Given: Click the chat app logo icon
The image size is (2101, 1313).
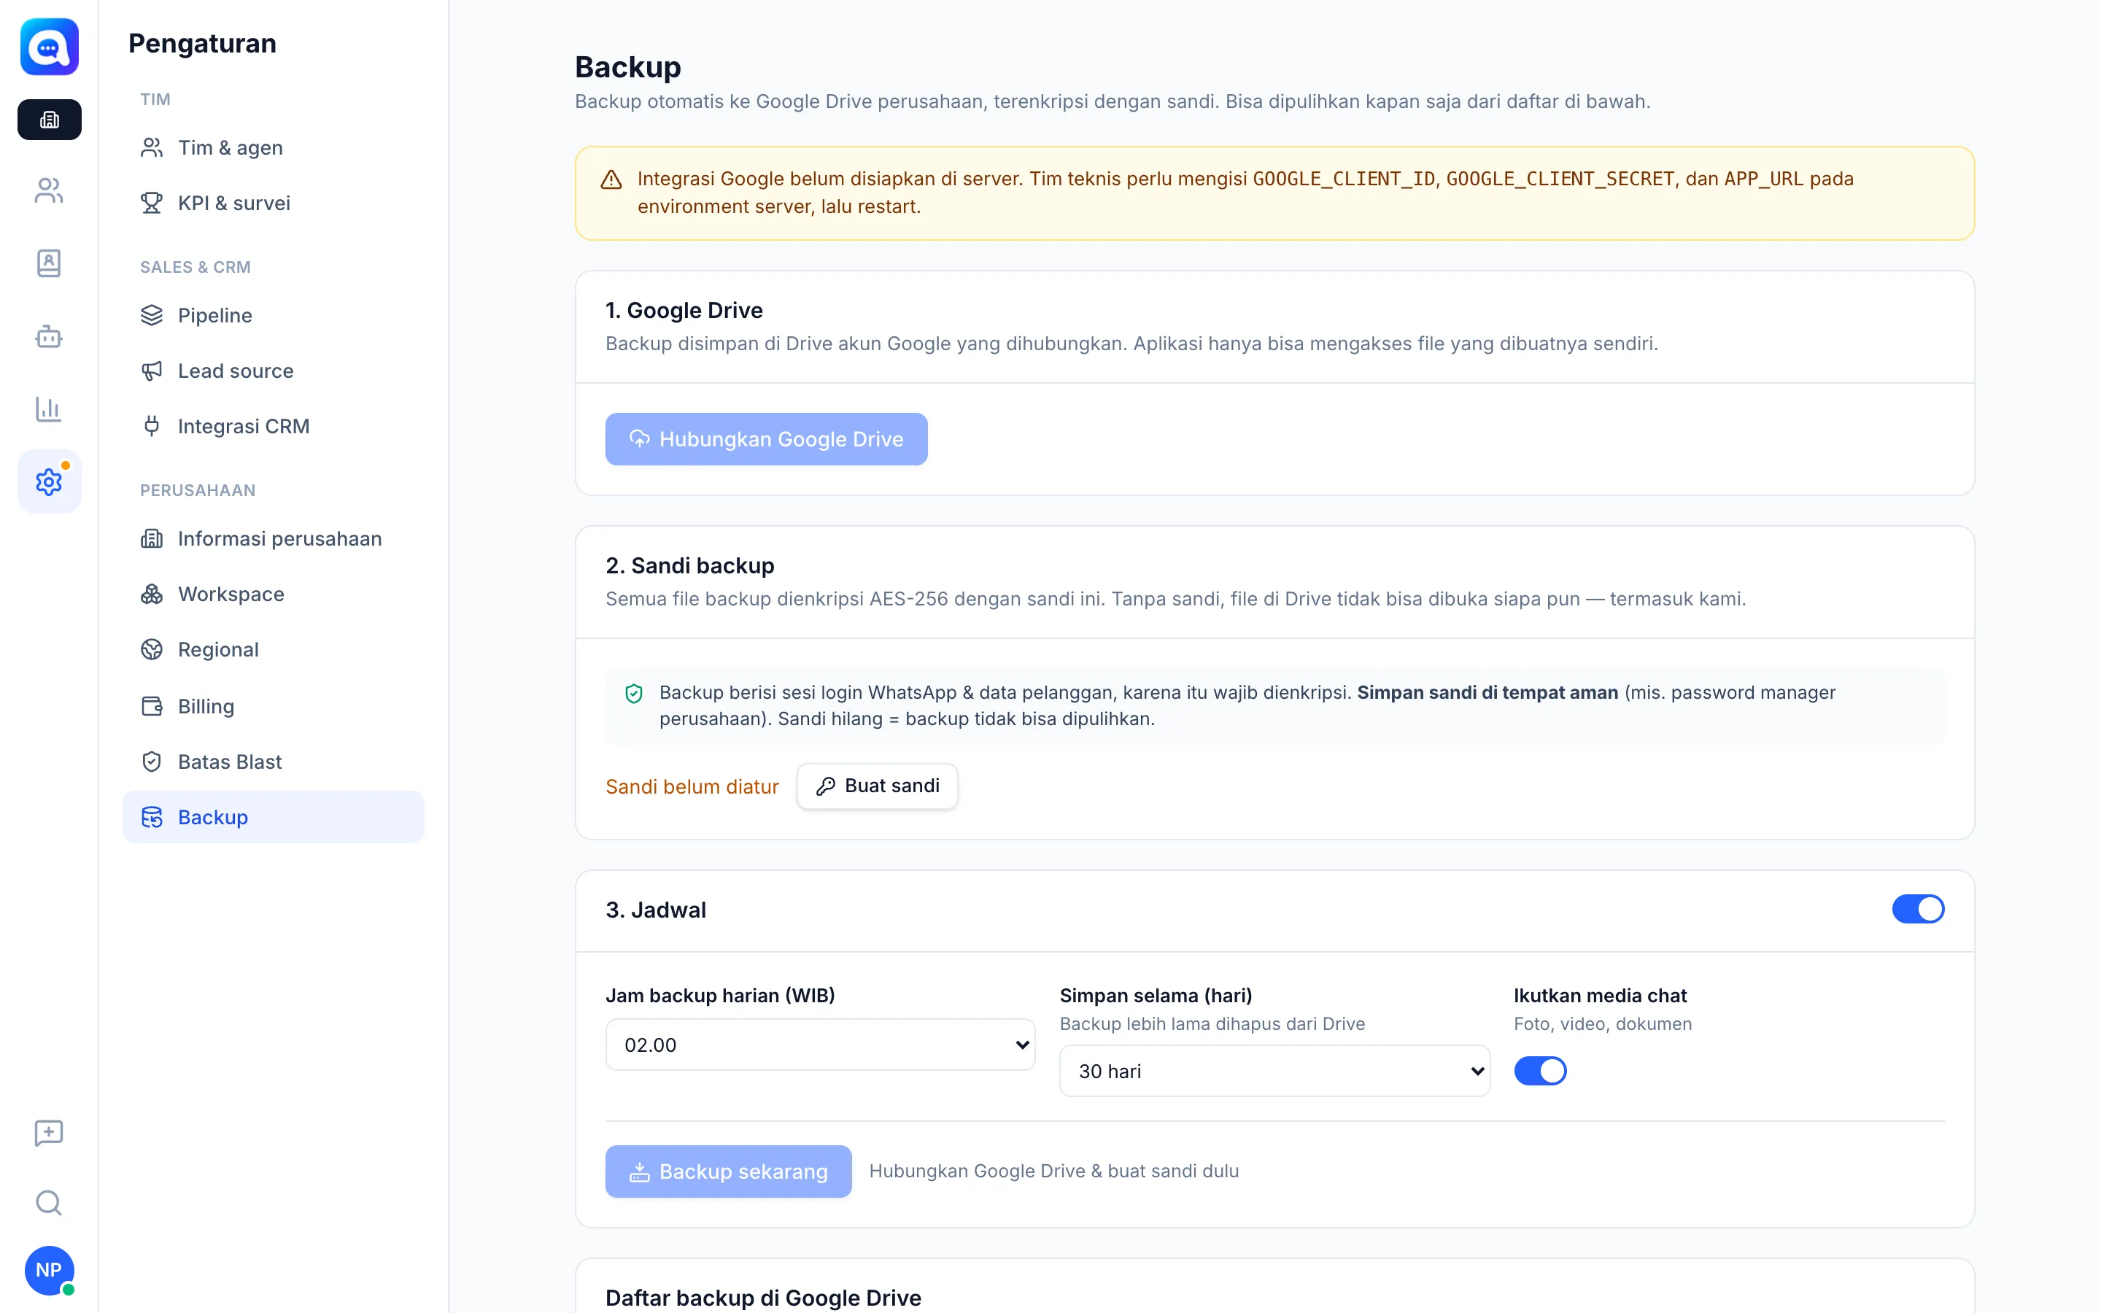Looking at the screenshot, I should (x=50, y=47).
